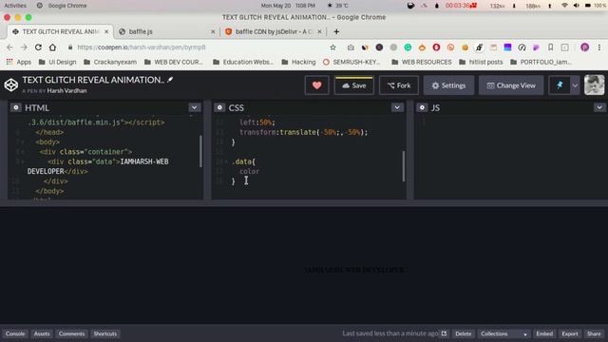
Task: Expand the JS panel dropdown chevron
Action: pyautogui.click(x=599, y=107)
